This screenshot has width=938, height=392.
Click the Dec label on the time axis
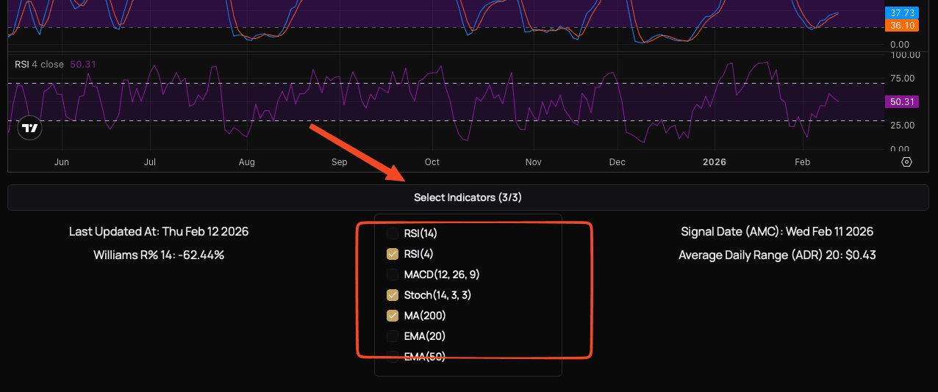(617, 162)
